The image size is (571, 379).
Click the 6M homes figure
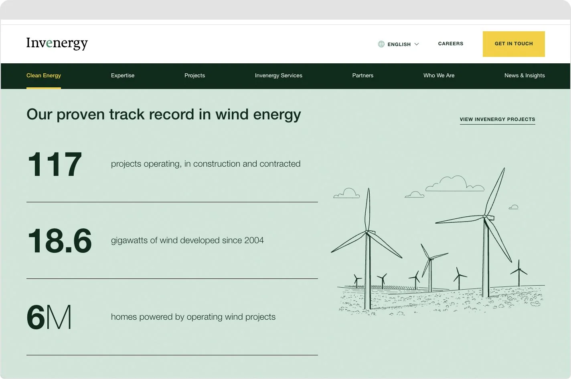point(49,317)
